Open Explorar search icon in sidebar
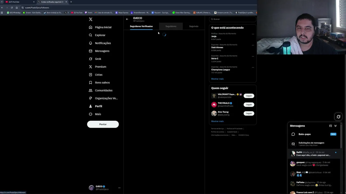Screen dimensions: 346x194 91,35
